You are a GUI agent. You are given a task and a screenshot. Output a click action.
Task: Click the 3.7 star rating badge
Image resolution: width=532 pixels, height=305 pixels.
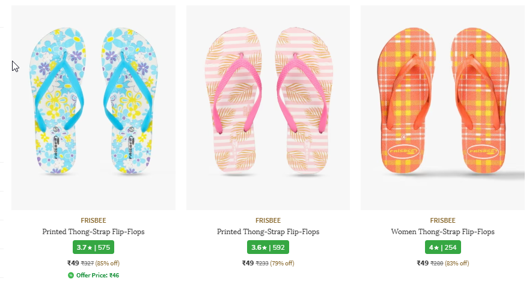tap(93, 247)
